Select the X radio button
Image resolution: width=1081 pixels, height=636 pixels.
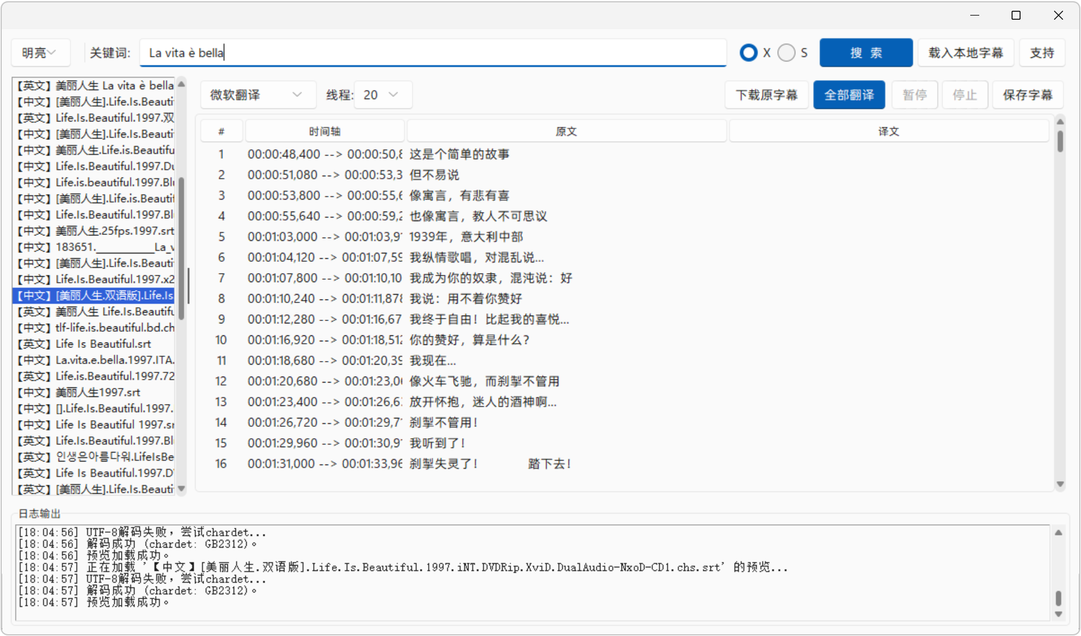tap(748, 53)
